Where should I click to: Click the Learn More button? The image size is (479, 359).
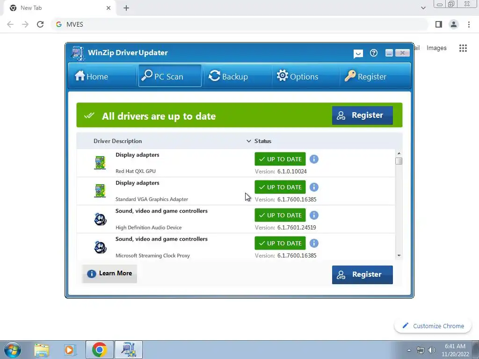tap(109, 273)
